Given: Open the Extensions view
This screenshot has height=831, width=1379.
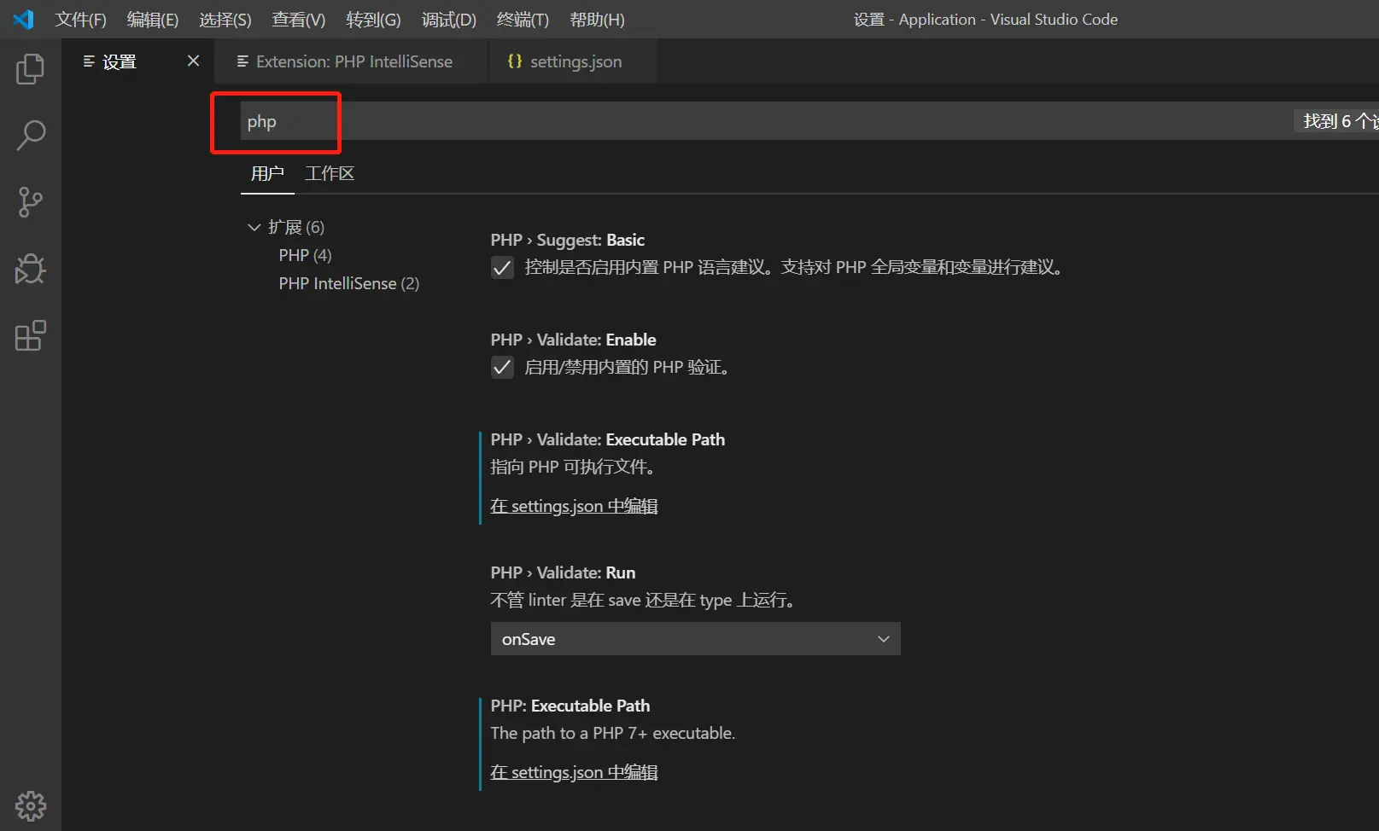Looking at the screenshot, I should pyautogui.click(x=31, y=335).
